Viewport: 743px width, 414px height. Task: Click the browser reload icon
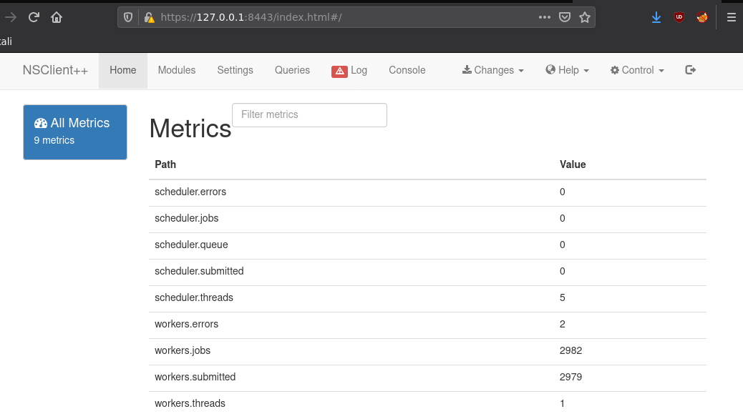coord(34,17)
